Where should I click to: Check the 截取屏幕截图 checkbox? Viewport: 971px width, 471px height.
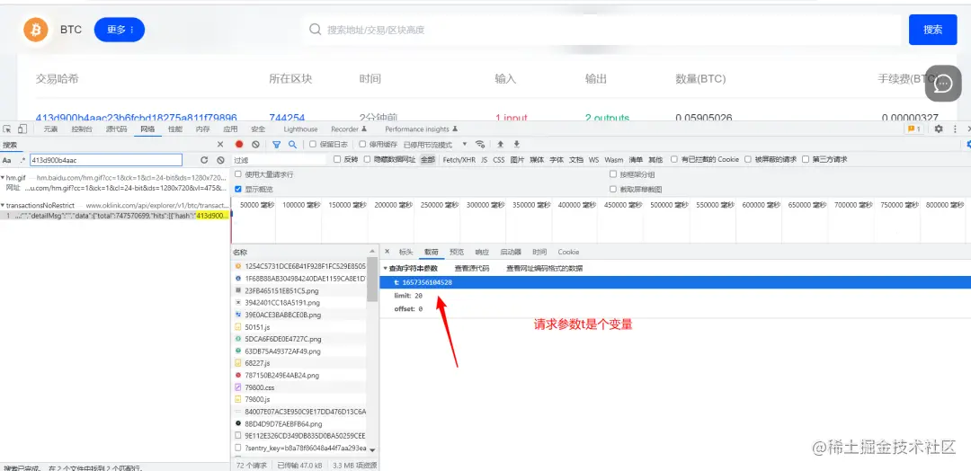tap(613, 190)
